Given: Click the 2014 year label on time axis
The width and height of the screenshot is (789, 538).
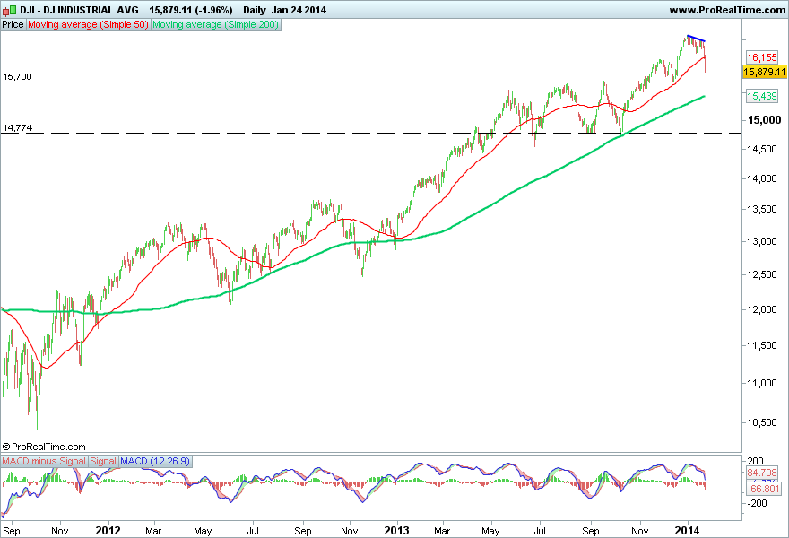Looking at the screenshot, I should (687, 531).
